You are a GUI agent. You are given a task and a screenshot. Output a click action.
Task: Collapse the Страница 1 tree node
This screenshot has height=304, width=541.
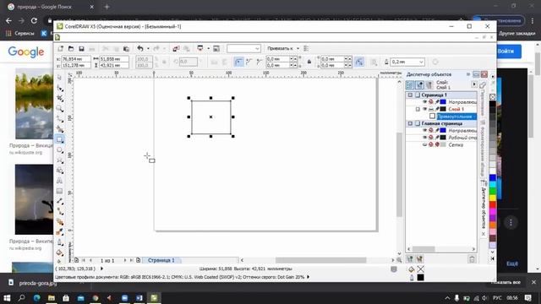coord(410,95)
